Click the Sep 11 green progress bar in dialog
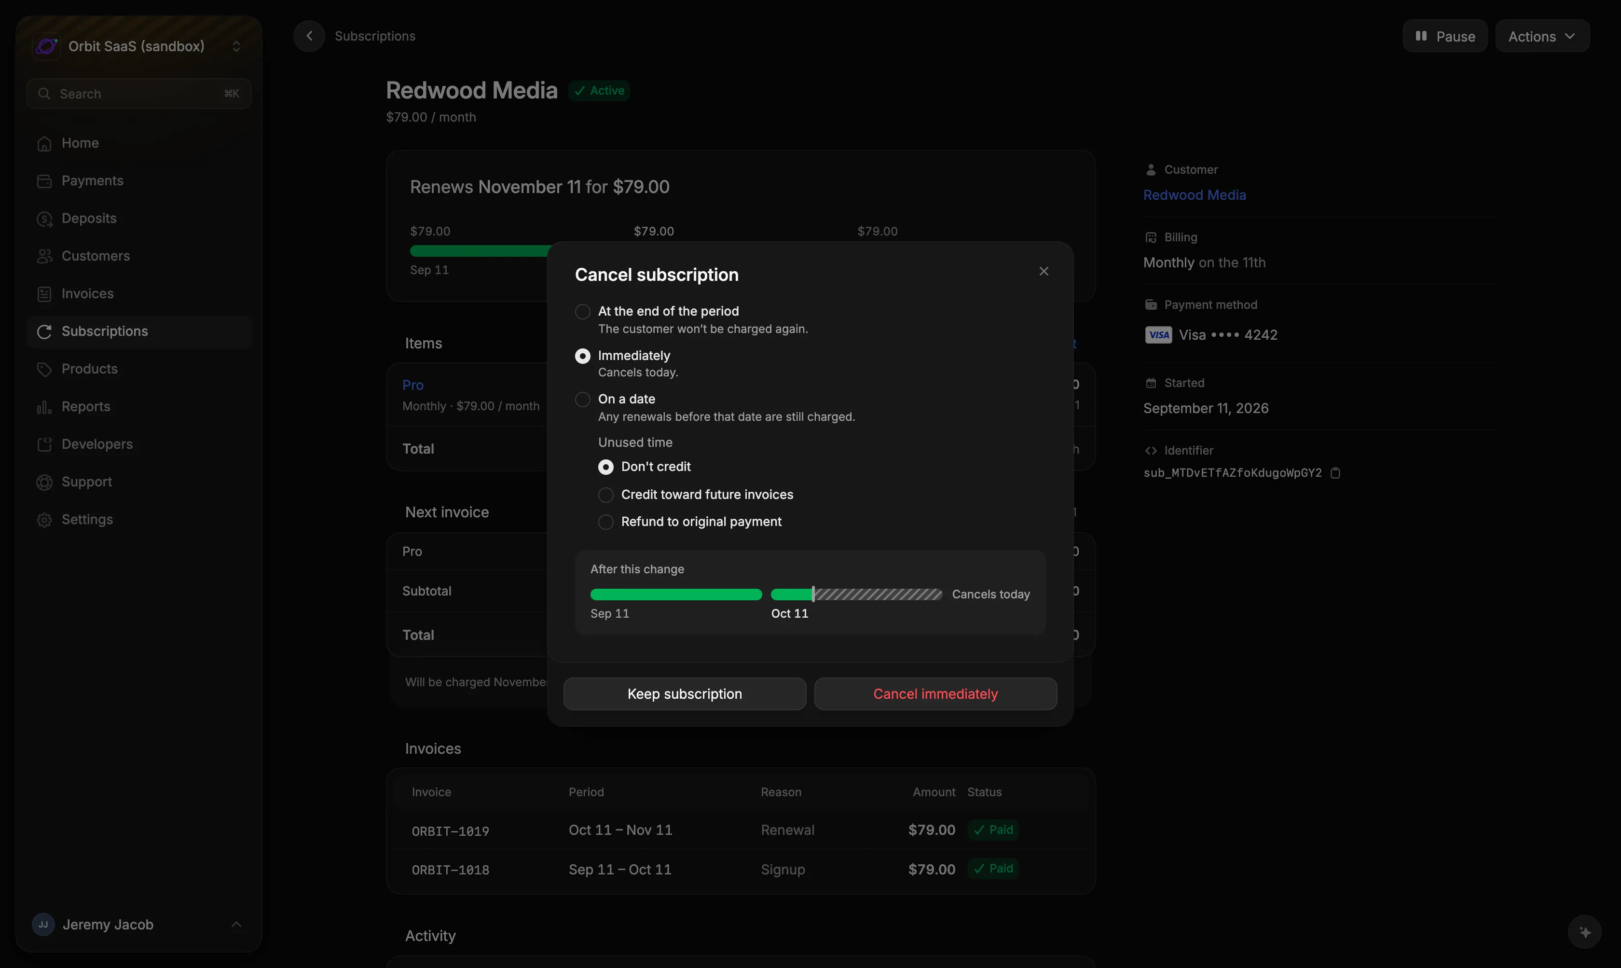This screenshot has height=968, width=1621. [676, 594]
